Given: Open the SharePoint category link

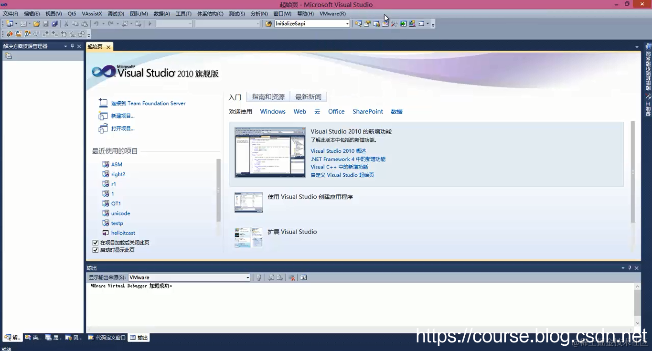Looking at the screenshot, I should (368, 112).
